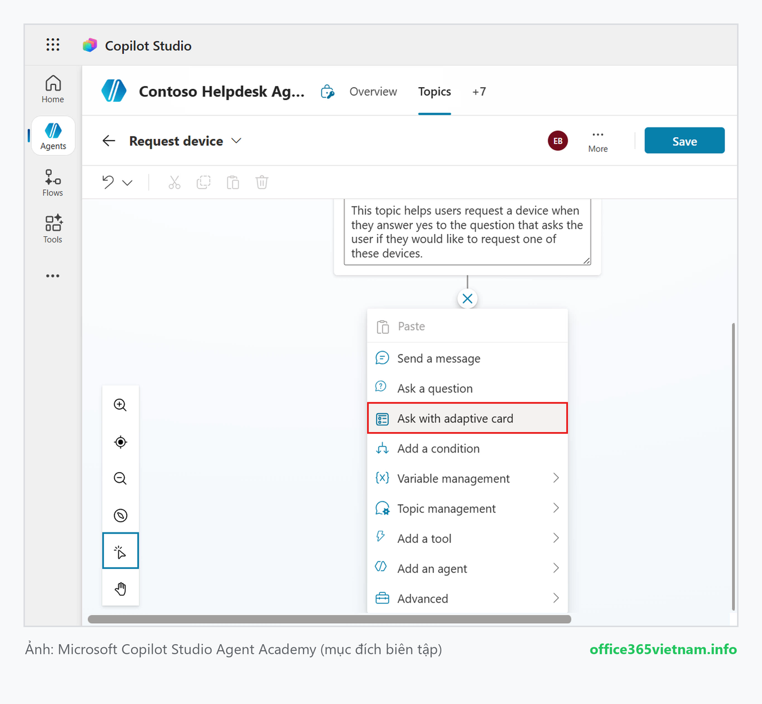
Task: Go to Home in the sidebar
Action: (x=53, y=89)
